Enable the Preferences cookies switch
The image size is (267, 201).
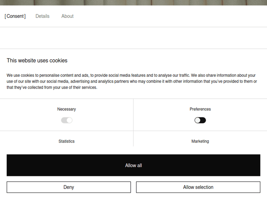coord(200,120)
